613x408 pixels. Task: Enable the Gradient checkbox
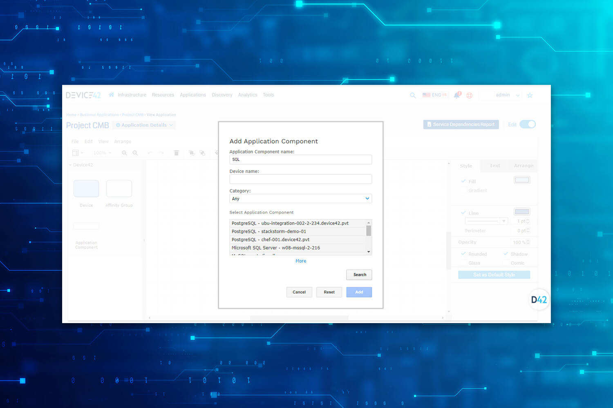pyautogui.click(x=464, y=190)
